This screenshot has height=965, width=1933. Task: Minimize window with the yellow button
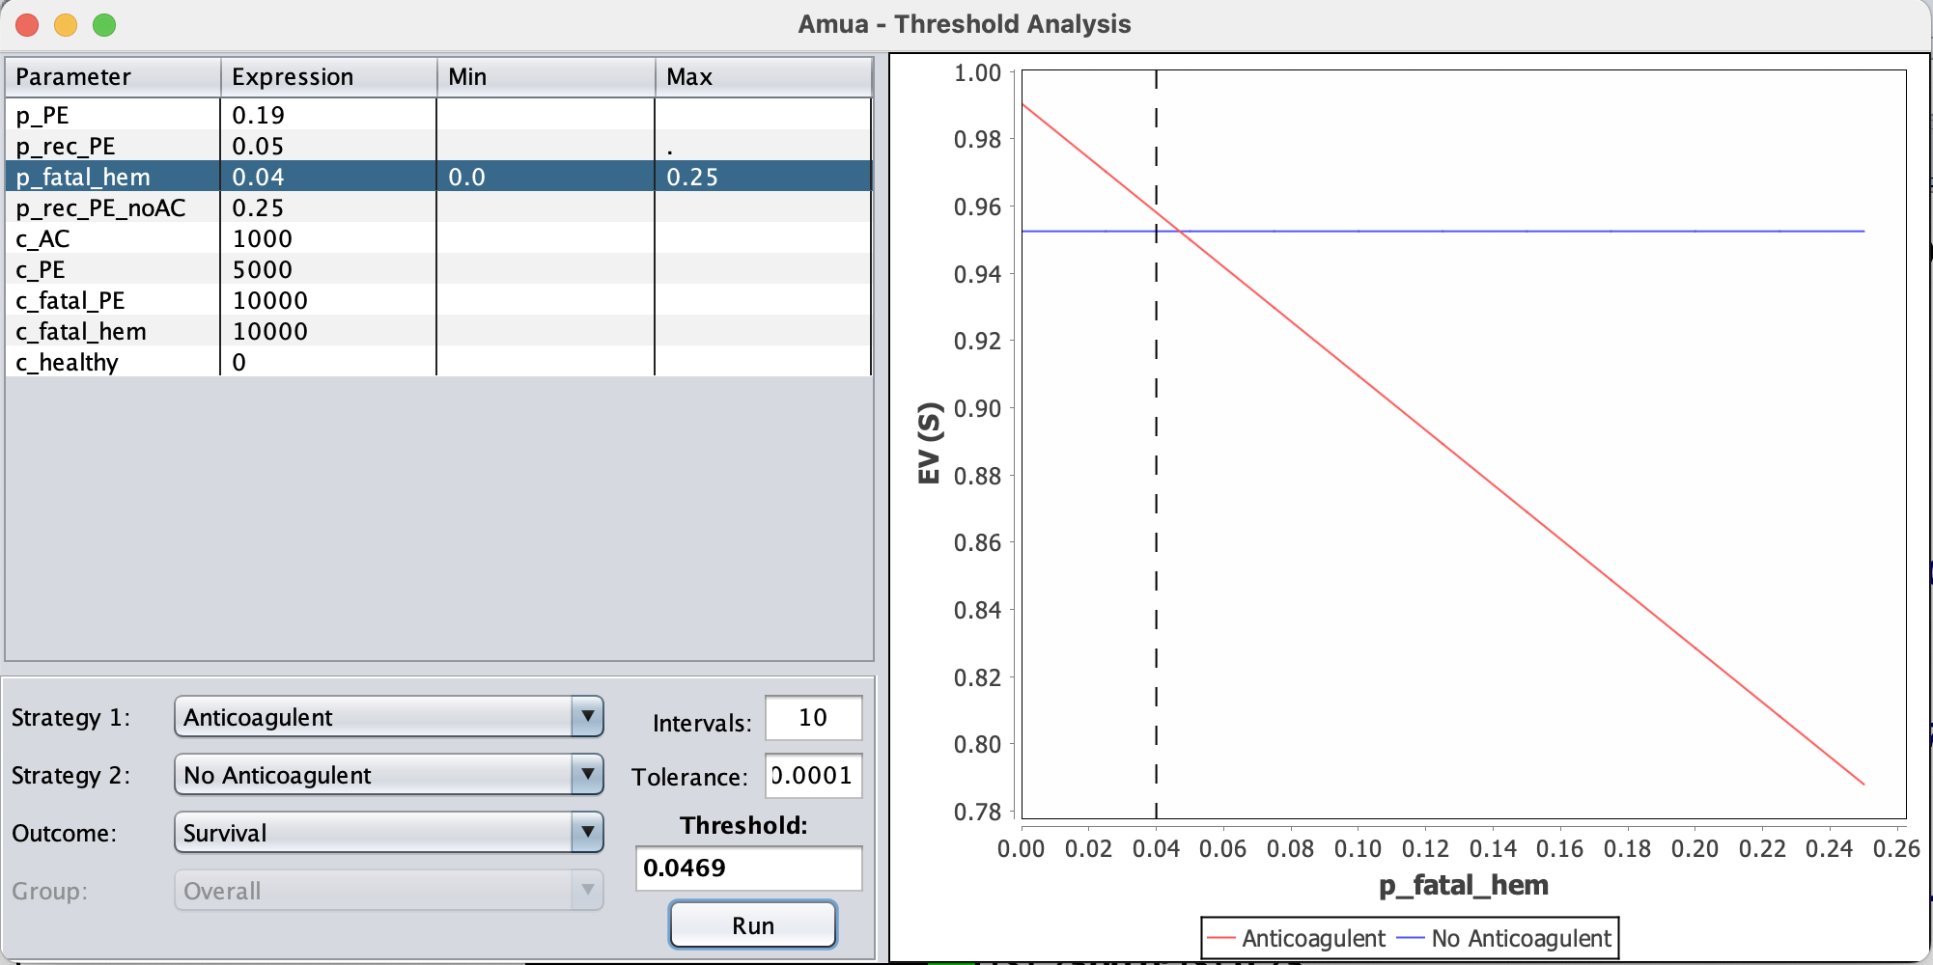(x=66, y=25)
